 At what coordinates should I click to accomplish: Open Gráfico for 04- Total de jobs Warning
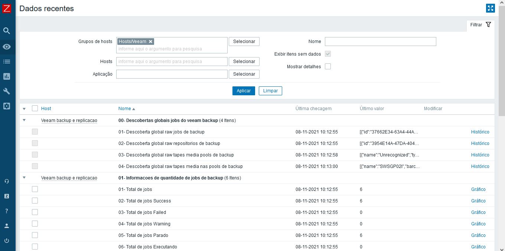point(478,224)
